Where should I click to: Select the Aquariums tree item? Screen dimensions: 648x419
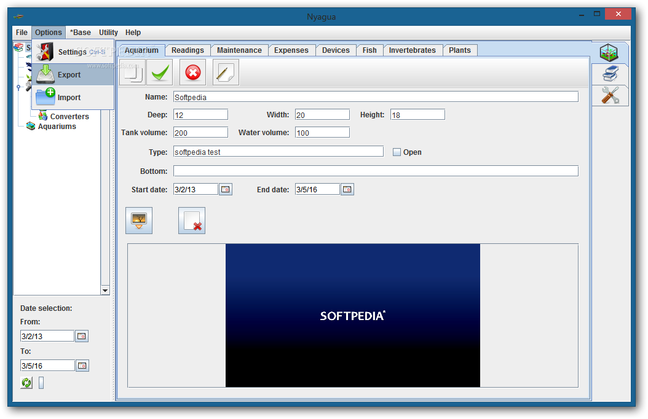tap(51, 127)
